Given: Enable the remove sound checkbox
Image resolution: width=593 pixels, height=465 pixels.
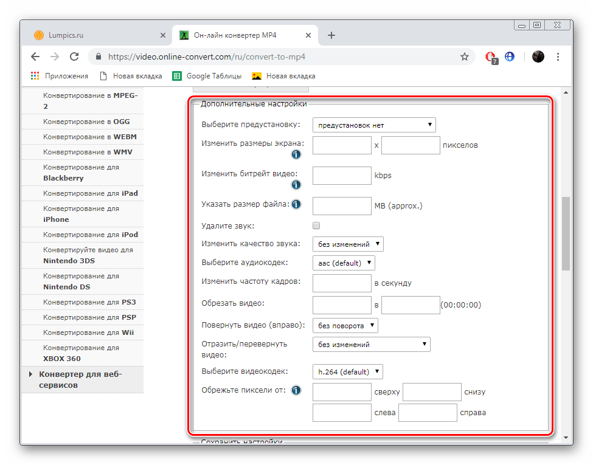Looking at the screenshot, I should click(x=316, y=226).
